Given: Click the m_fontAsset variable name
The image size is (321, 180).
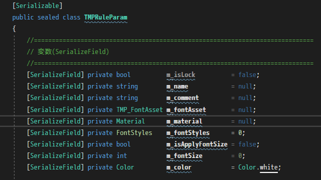Looking at the screenshot, I should [186, 110].
